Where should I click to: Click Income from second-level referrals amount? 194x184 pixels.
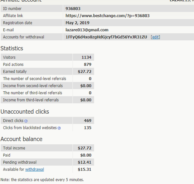click(x=86, y=86)
